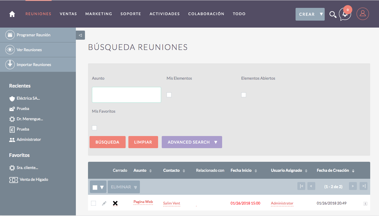This screenshot has height=216, width=379.
Task: Click the home icon in top navigation
Action: click(x=12, y=14)
